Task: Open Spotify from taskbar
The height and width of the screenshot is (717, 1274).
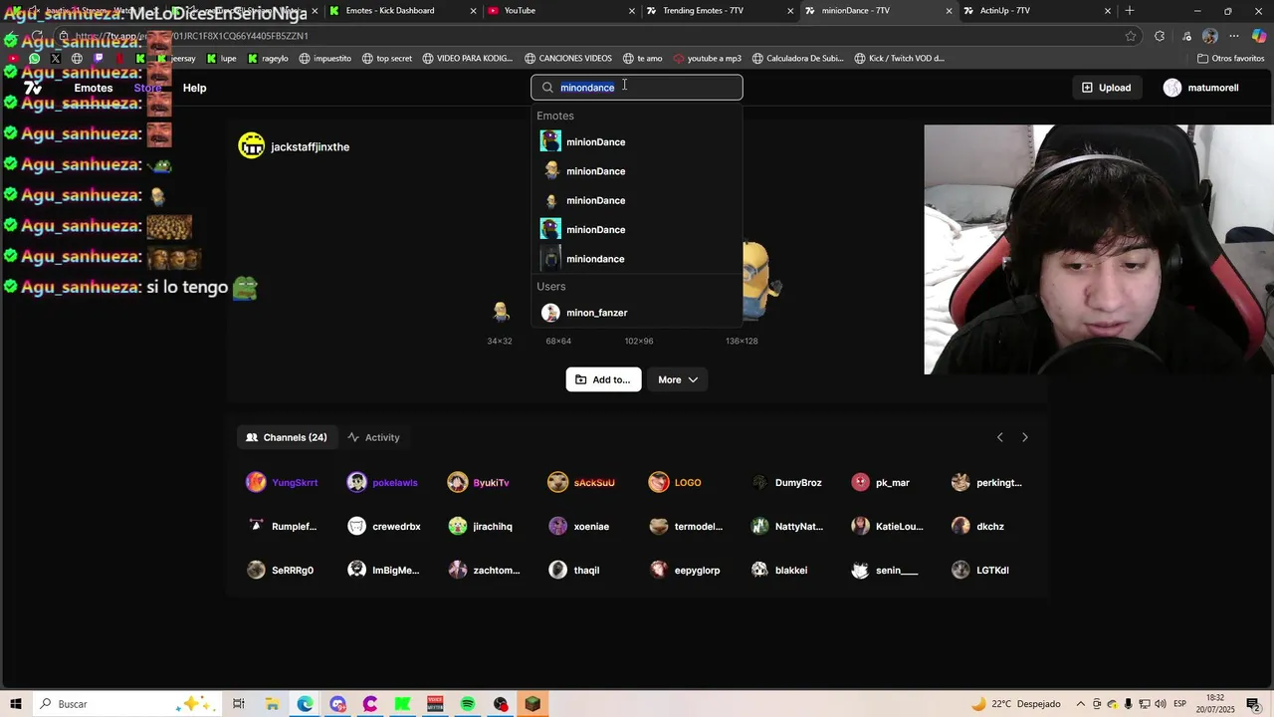Action: (468, 704)
